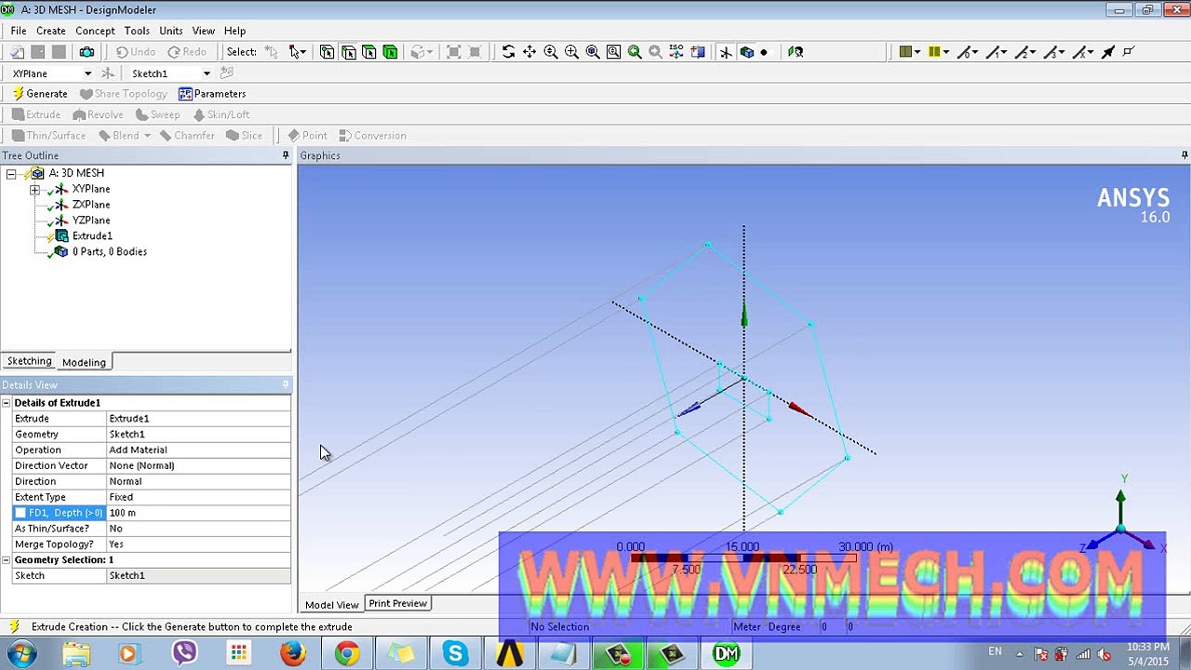Select the 0 Parts, 0 Bodies node

(110, 252)
